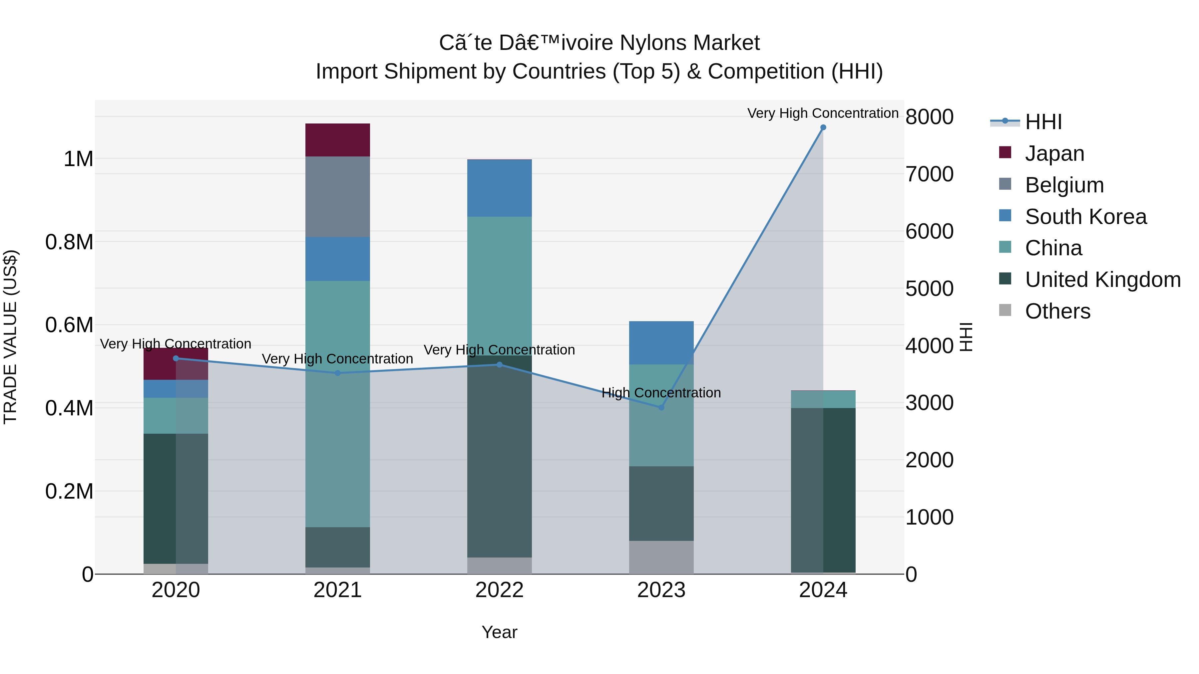Select the HHI data point for 2020

pyautogui.click(x=176, y=358)
